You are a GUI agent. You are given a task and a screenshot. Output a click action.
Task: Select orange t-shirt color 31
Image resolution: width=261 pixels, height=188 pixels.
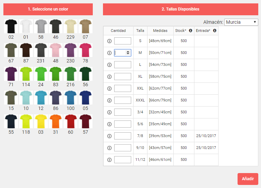(56, 121)
